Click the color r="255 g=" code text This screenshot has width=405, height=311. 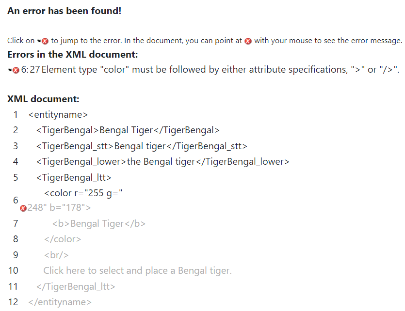83,193
